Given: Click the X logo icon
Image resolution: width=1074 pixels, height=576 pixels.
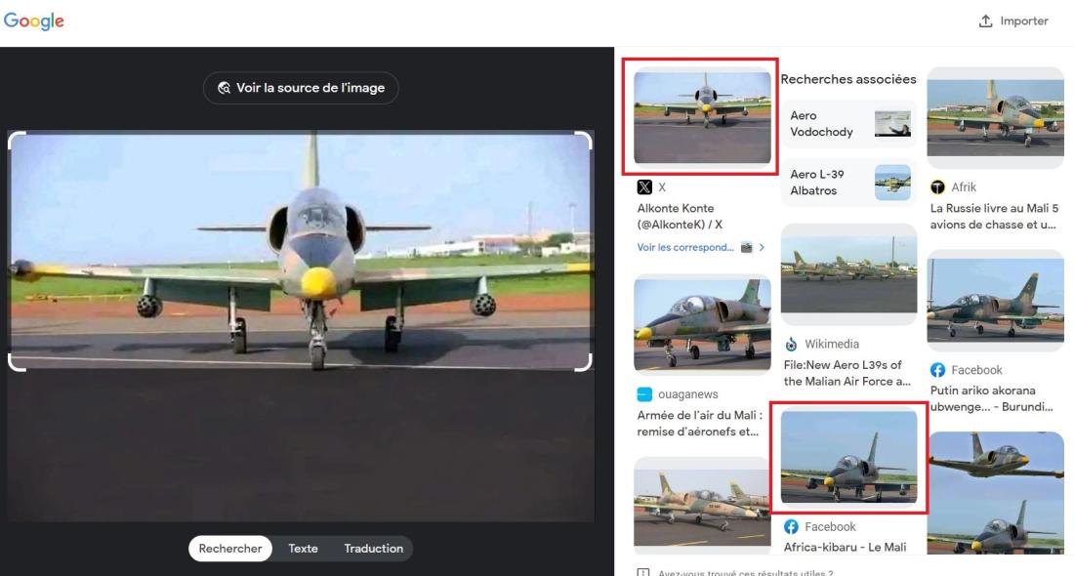Looking at the screenshot, I should tap(644, 187).
